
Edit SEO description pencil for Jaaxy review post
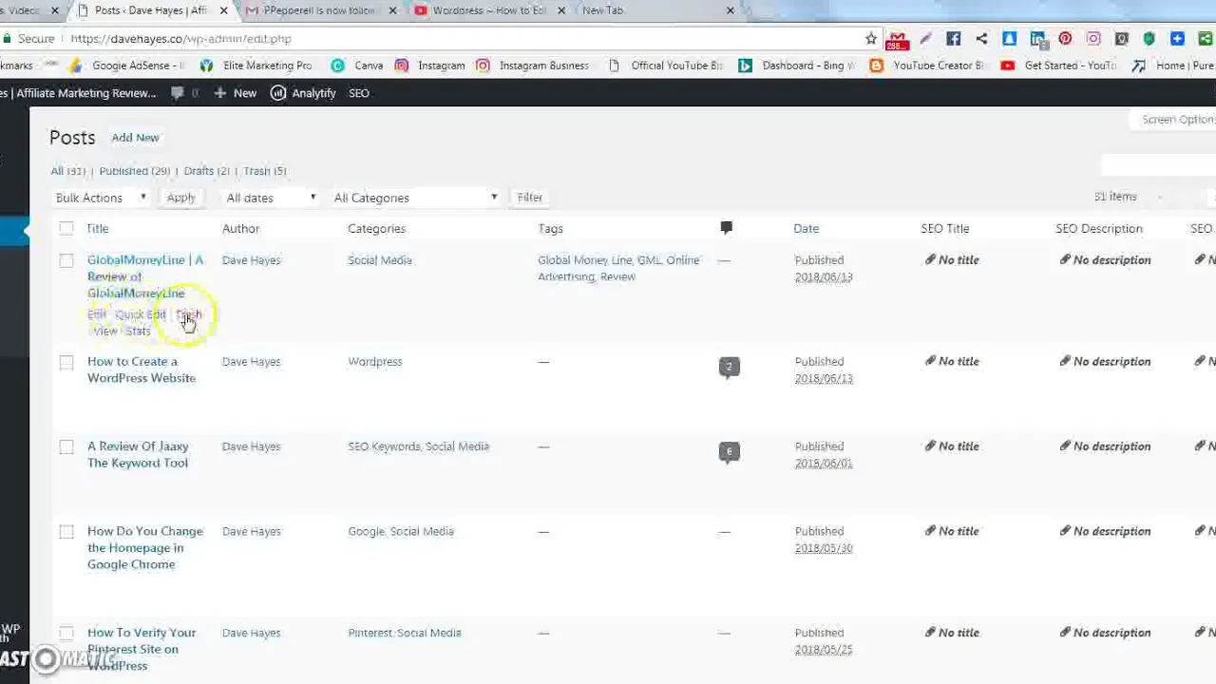1065,446
